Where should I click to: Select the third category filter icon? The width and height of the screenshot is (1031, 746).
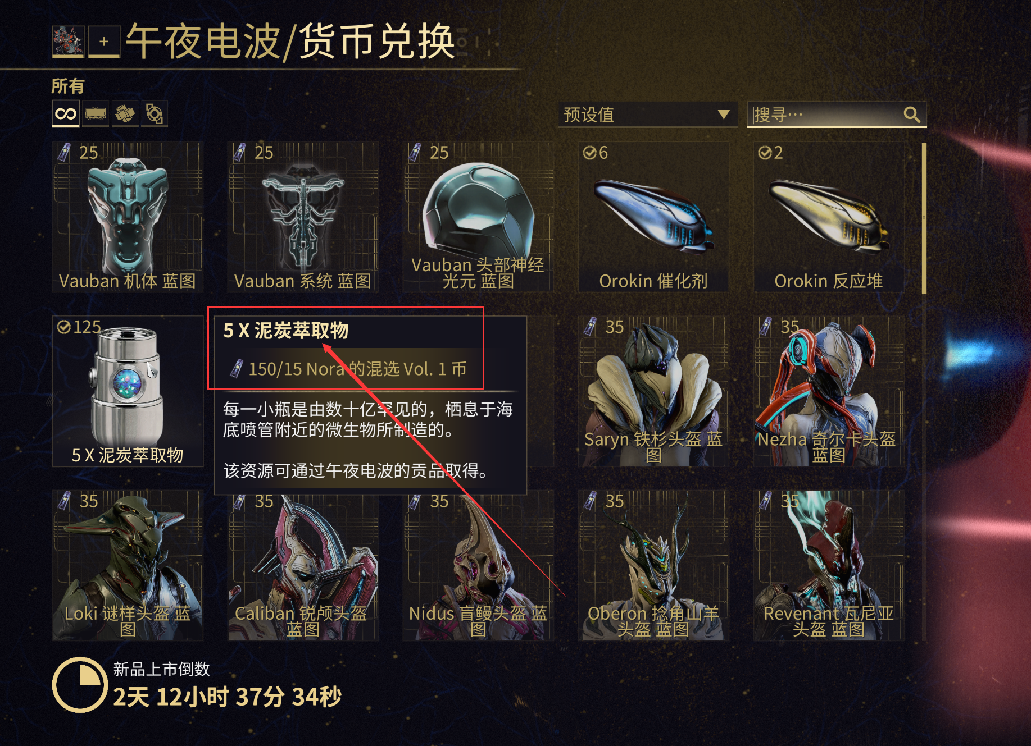125,114
